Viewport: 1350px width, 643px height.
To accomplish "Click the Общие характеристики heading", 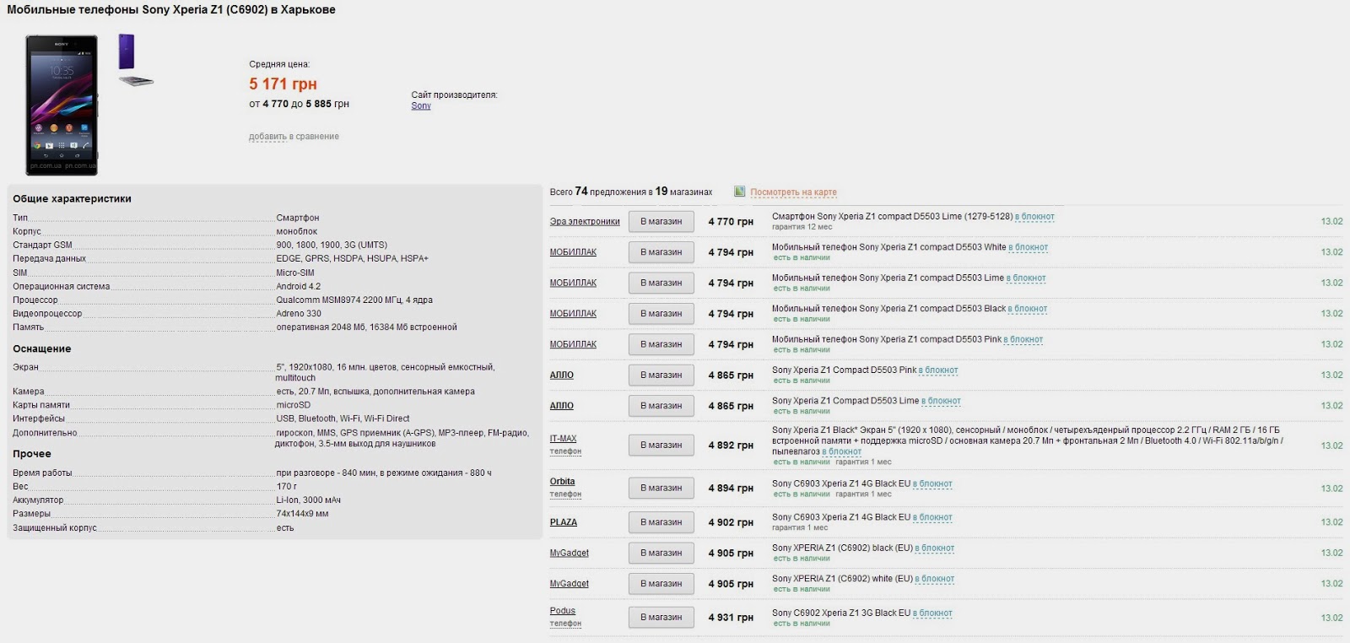I will pos(72,199).
